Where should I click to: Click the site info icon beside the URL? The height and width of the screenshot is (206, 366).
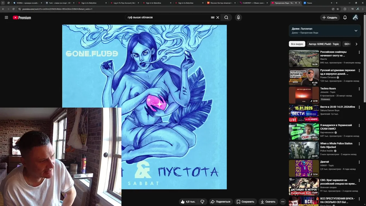point(19,9)
